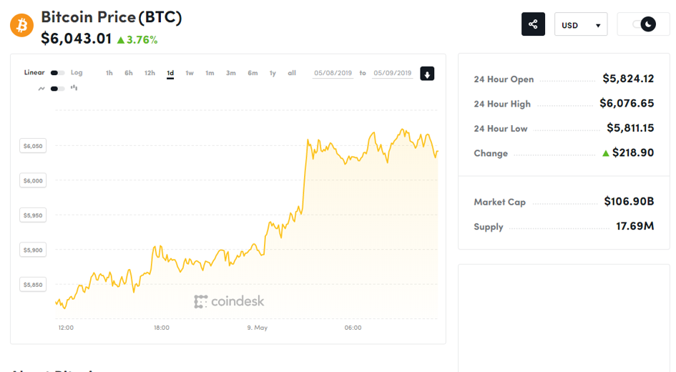Click the green percent change arrow
This screenshot has height=372, width=676.
click(x=121, y=40)
